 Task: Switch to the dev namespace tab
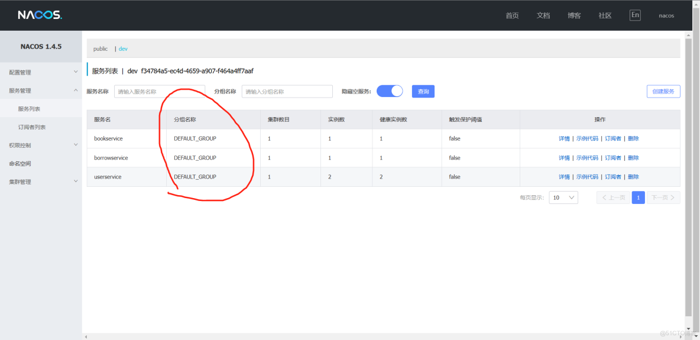(x=123, y=48)
